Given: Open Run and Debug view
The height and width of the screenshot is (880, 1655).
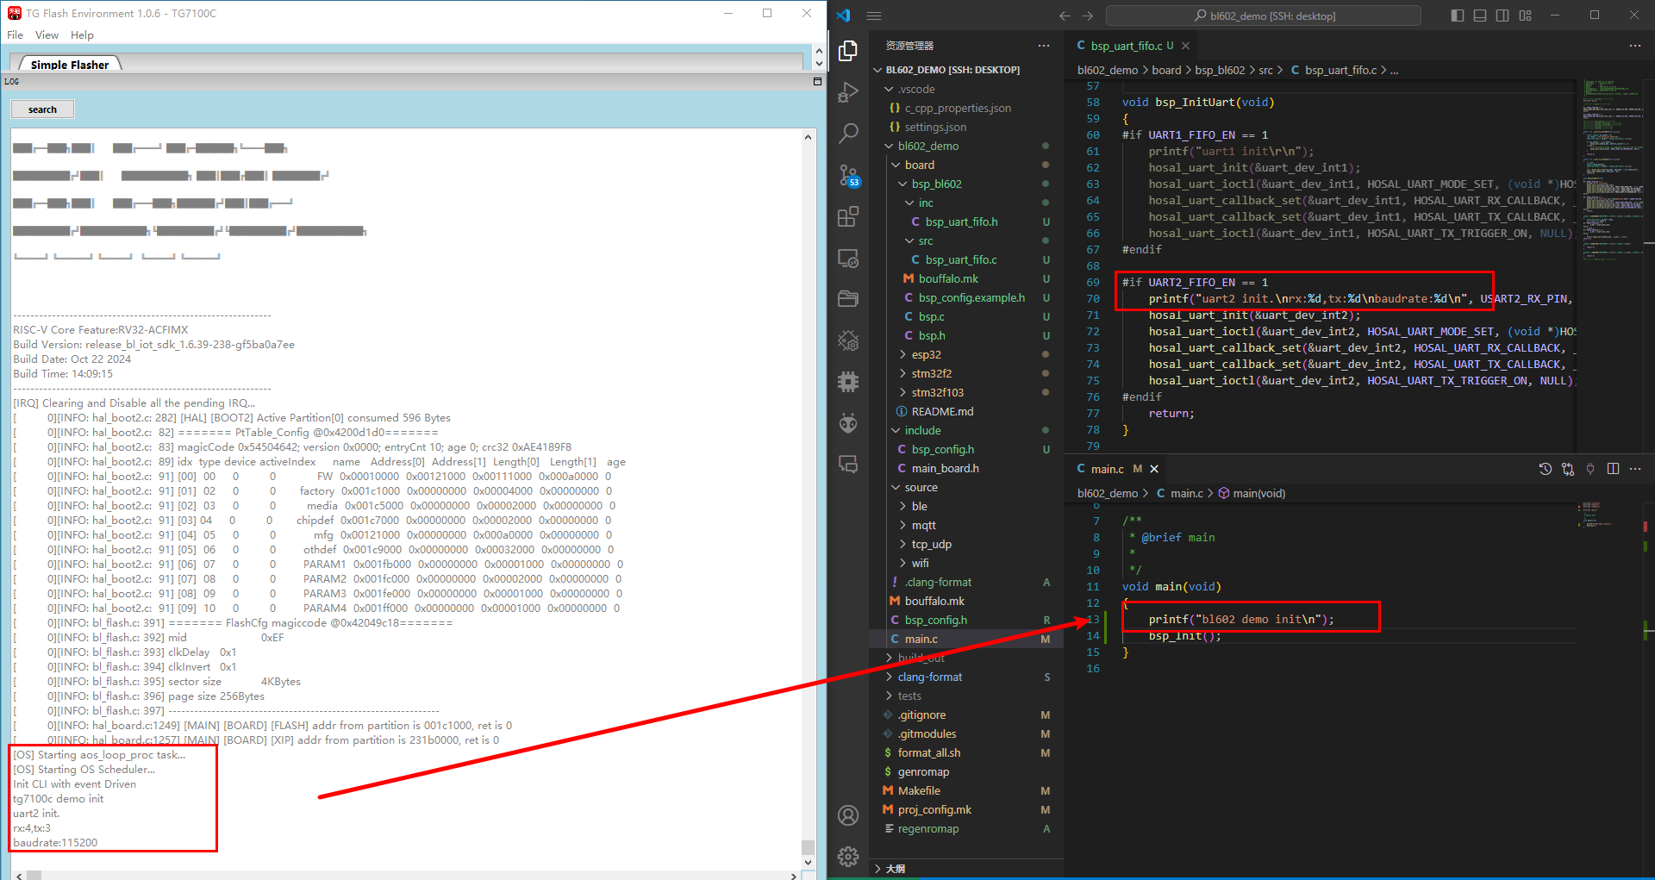Looking at the screenshot, I should (x=848, y=92).
